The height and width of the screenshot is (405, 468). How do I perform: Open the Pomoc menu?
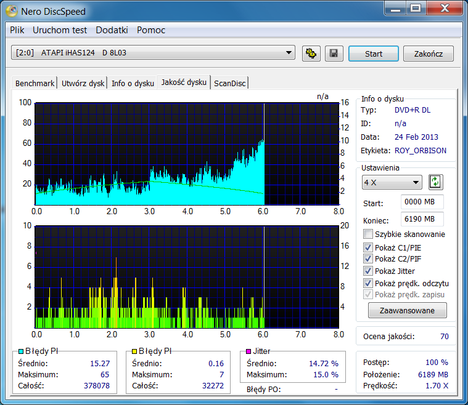click(x=151, y=30)
